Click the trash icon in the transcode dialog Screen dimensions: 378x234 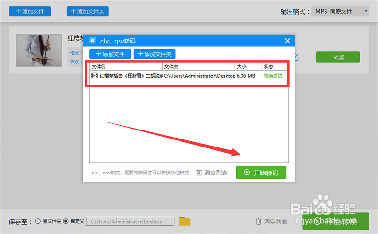click(199, 173)
